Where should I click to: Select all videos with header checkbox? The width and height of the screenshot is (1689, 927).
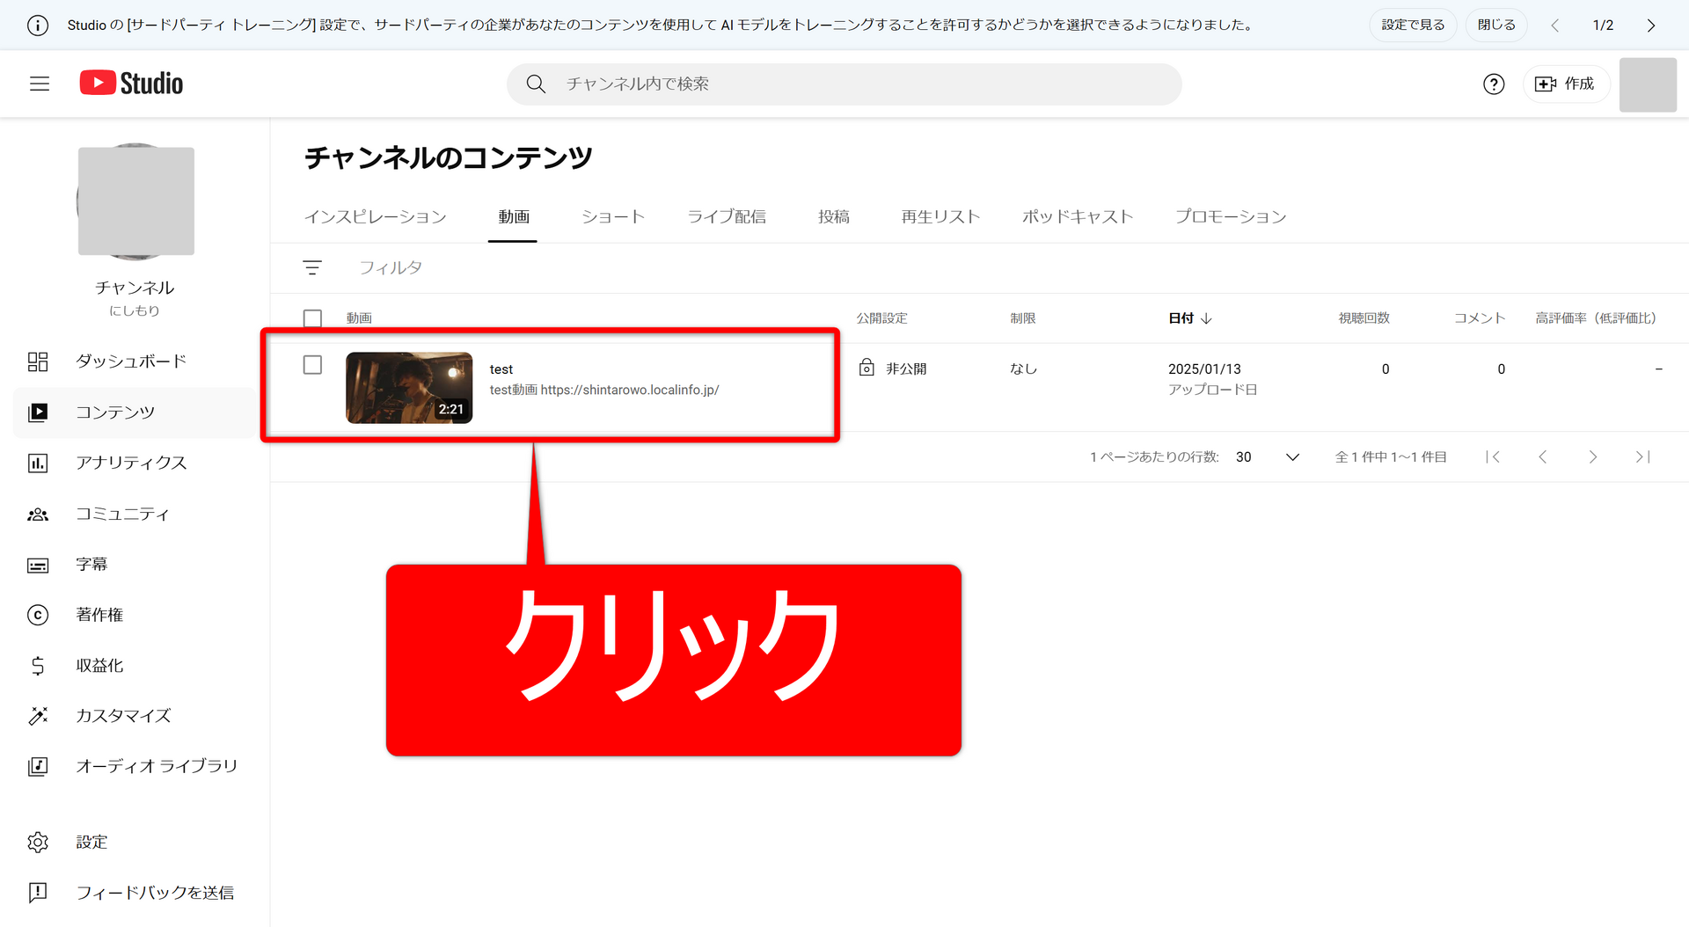pyautogui.click(x=312, y=318)
